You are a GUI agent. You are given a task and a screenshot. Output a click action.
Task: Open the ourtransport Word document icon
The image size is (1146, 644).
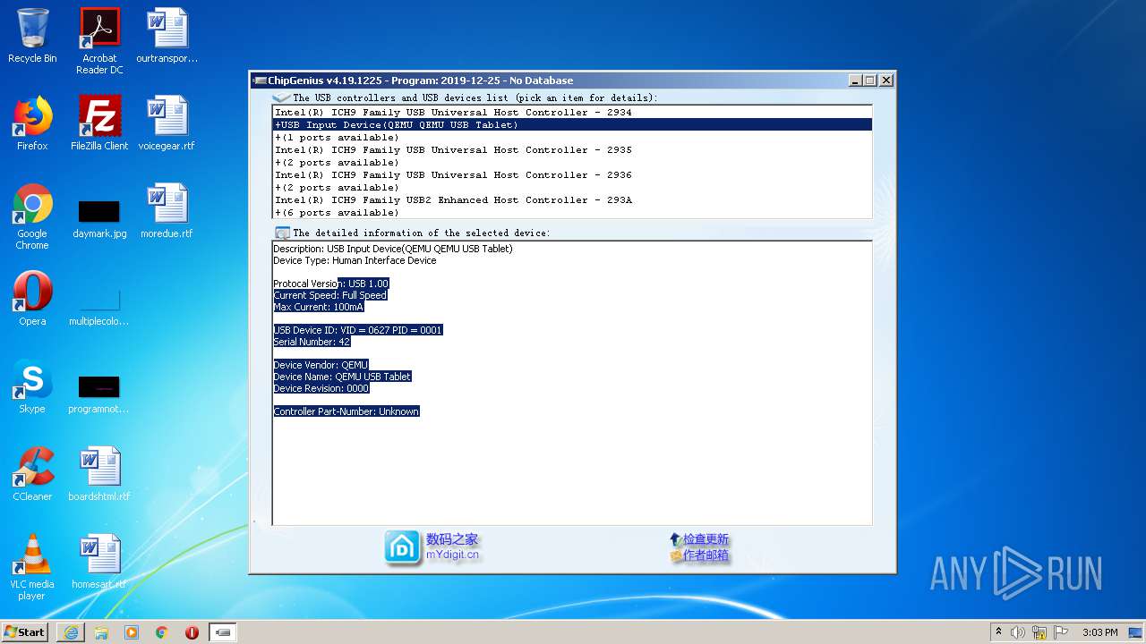tap(167, 36)
